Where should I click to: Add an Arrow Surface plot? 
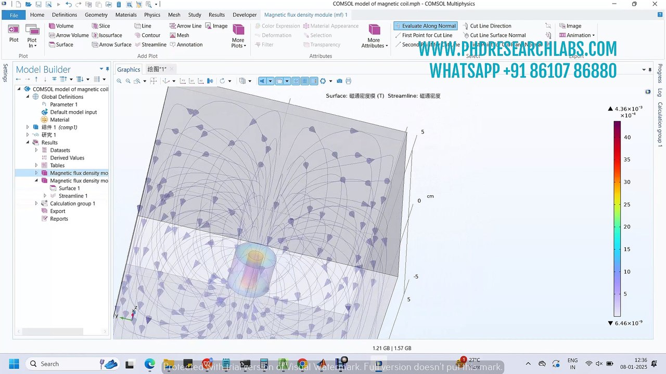coord(111,45)
